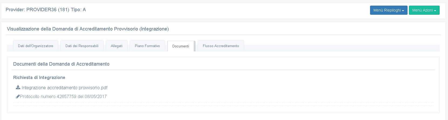Click the word Protocollo in the protocol line
448x120 pixels.
point(30,96)
